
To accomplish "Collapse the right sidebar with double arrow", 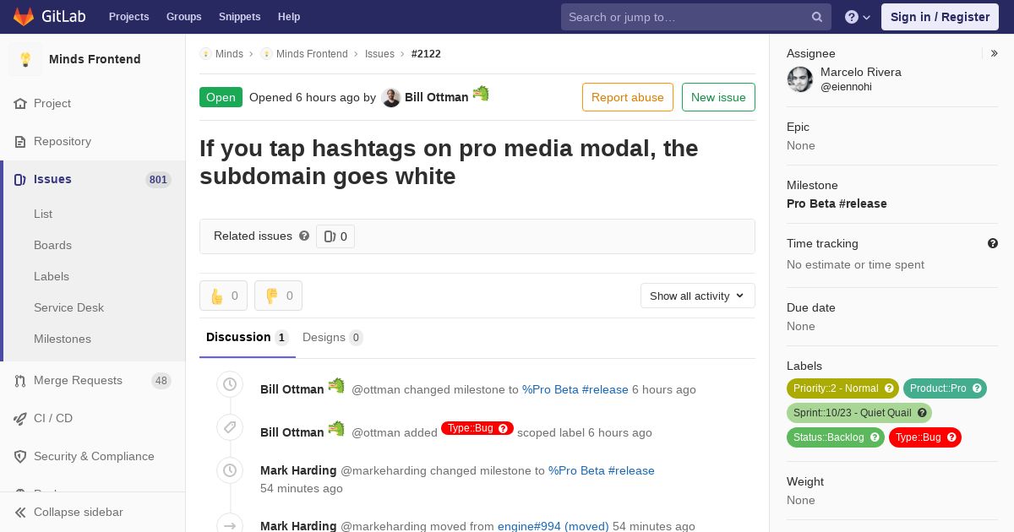I will coord(994,53).
